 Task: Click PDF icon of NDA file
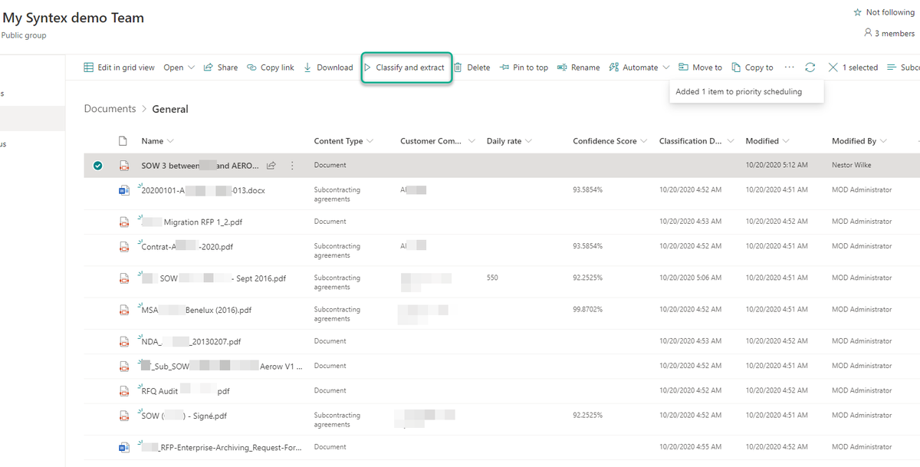pos(123,341)
